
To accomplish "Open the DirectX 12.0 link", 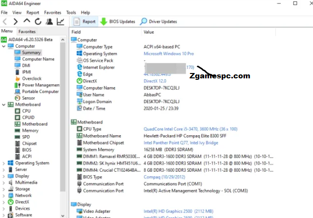I will click(155, 81).
